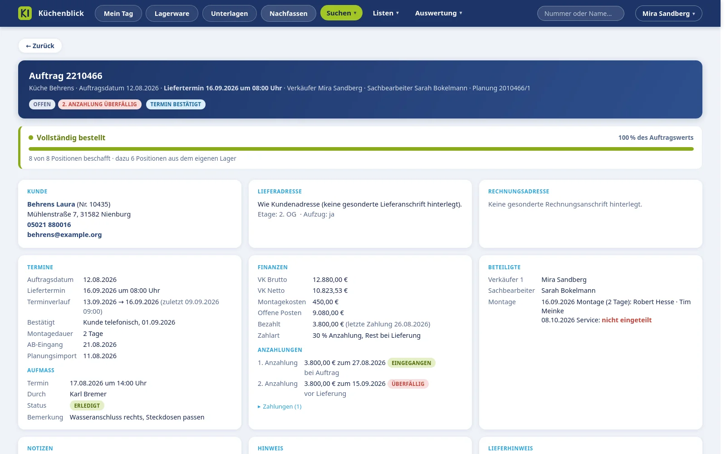Click the Offene Posten value 9.080,00 €

[329, 313]
